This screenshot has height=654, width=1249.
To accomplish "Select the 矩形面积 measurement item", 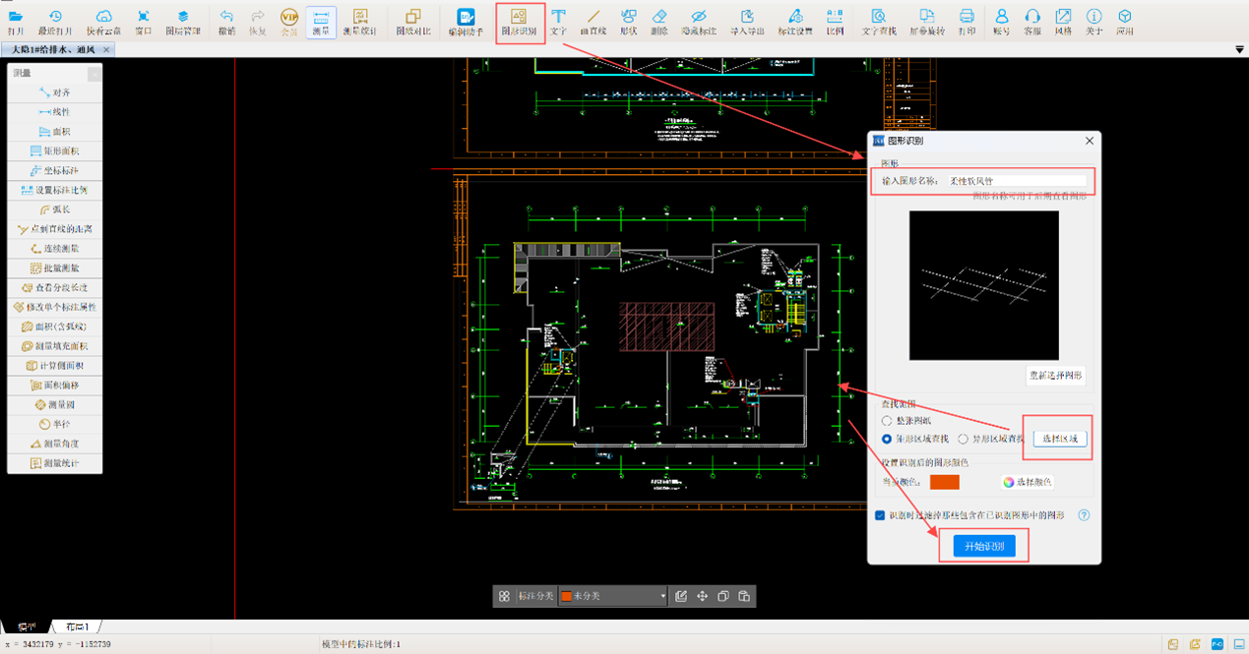I will pyautogui.click(x=55, y=151).
